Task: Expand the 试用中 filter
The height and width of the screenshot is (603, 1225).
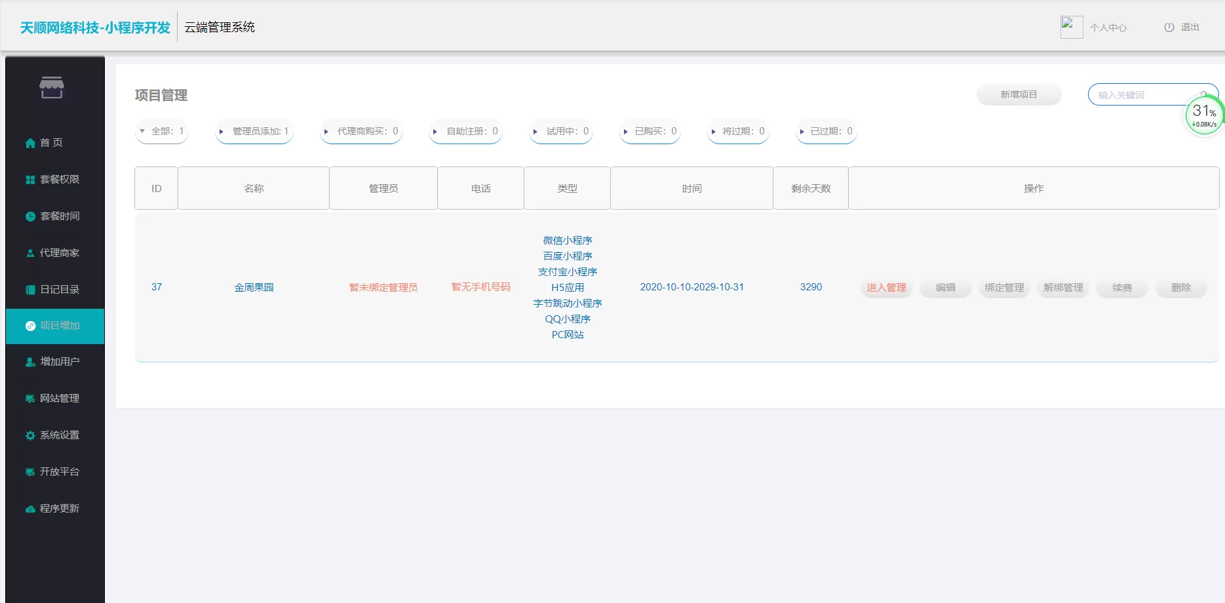Action: (x=535, y=132)
